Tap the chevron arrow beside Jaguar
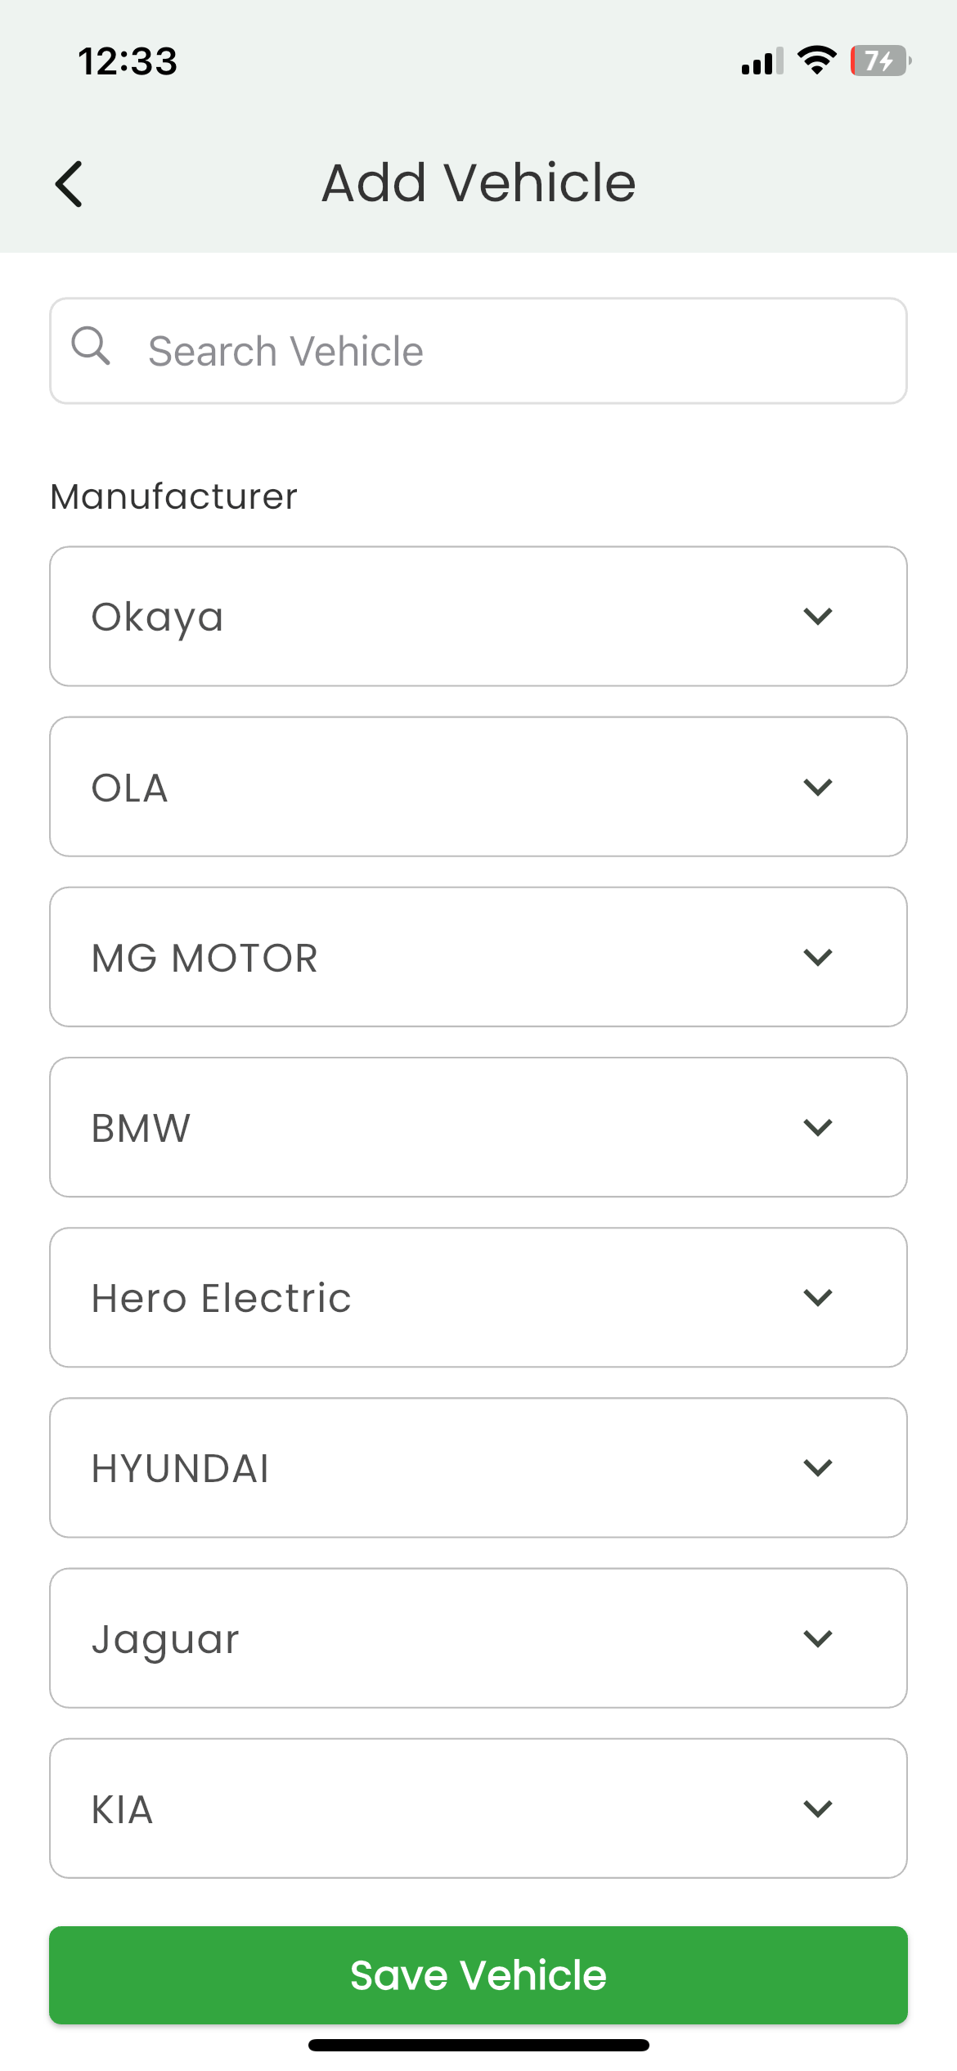Viewport: 957px width, 2071px height. click(x=818, y=1638)
